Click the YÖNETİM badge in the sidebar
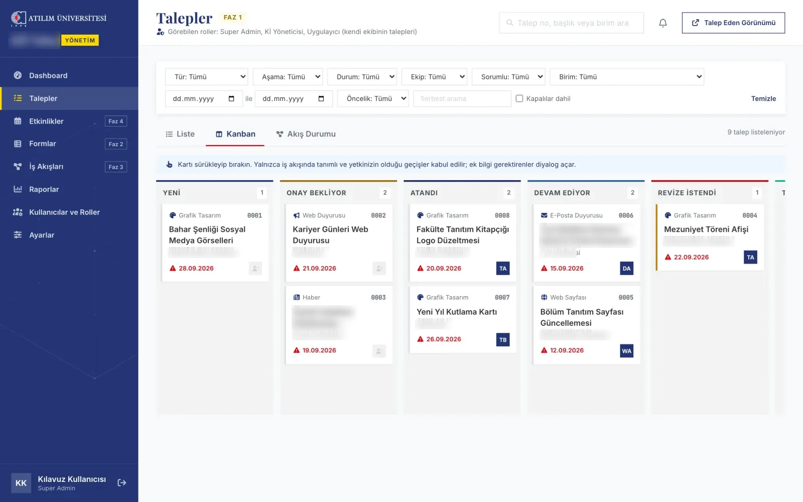The width and height of the screenshot is (803, 502). click(x=80, y=40)
